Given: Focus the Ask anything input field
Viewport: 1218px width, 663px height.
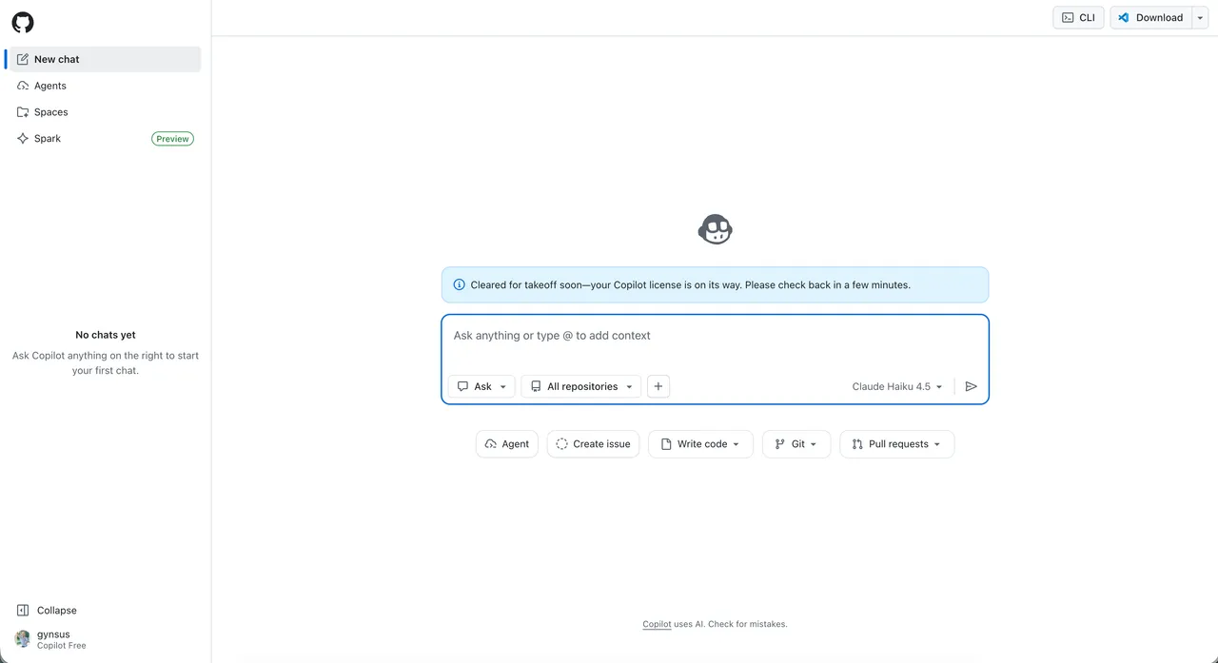Looking at the screenshot, I should [x=715, y=336].
